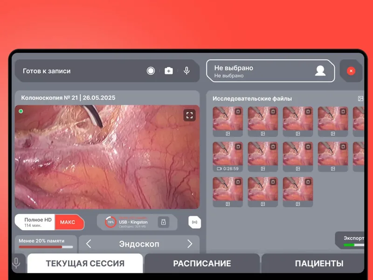Click the Экспорт button
The width and height of the screenshot is (373, 280).
(x=350, y=240)
